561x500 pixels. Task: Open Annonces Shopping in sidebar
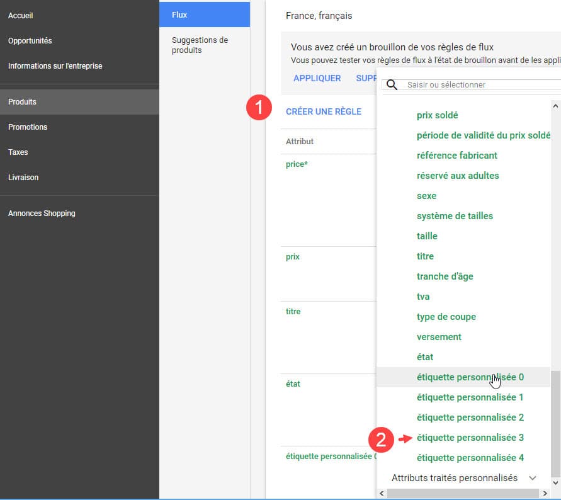[42, 213]
